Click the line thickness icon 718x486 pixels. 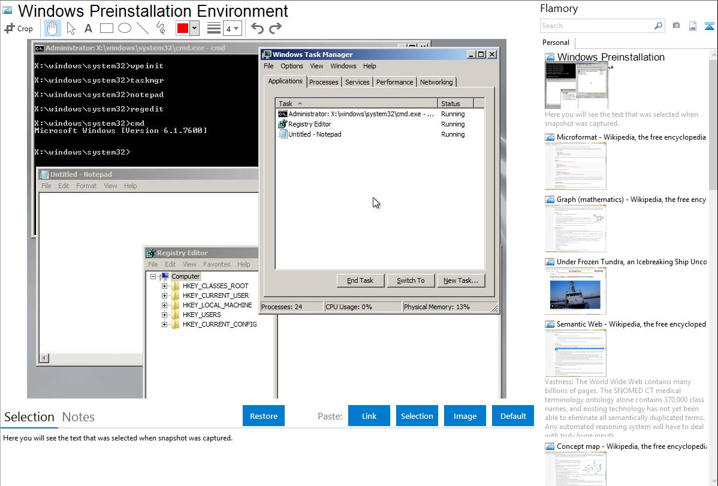[x=214, y=28]
